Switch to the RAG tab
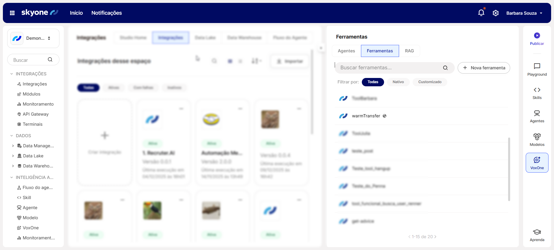This screenshot has width=554, height=250. click(409, 51)
